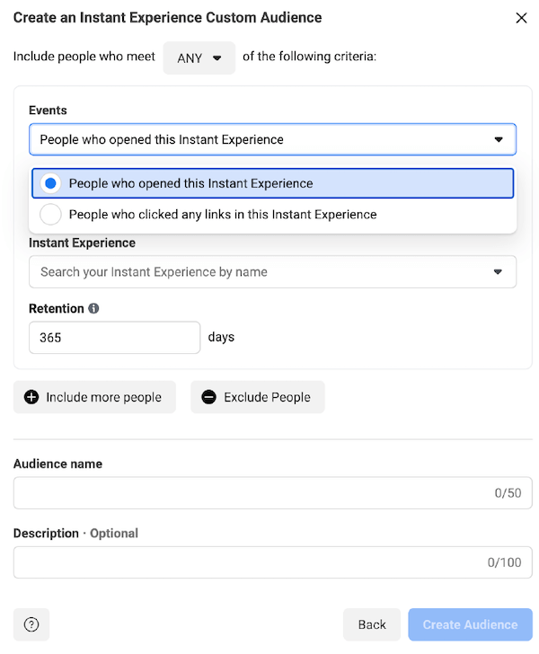
Task: Open help via the question mark icon
Action: click(31, 624)
